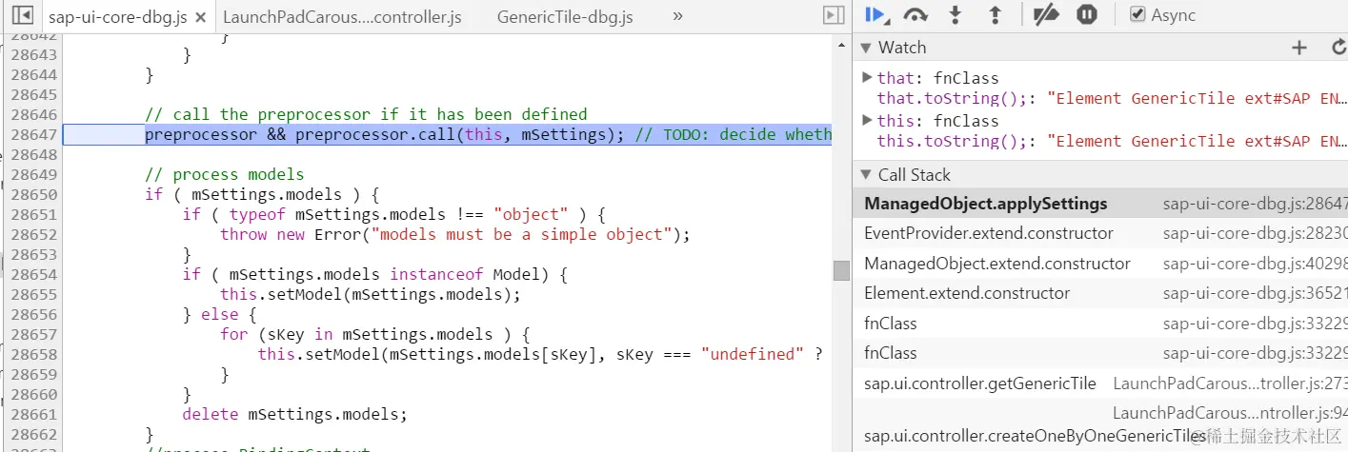Collapse the Call Stack section
1348x452 pixels.
866,174
